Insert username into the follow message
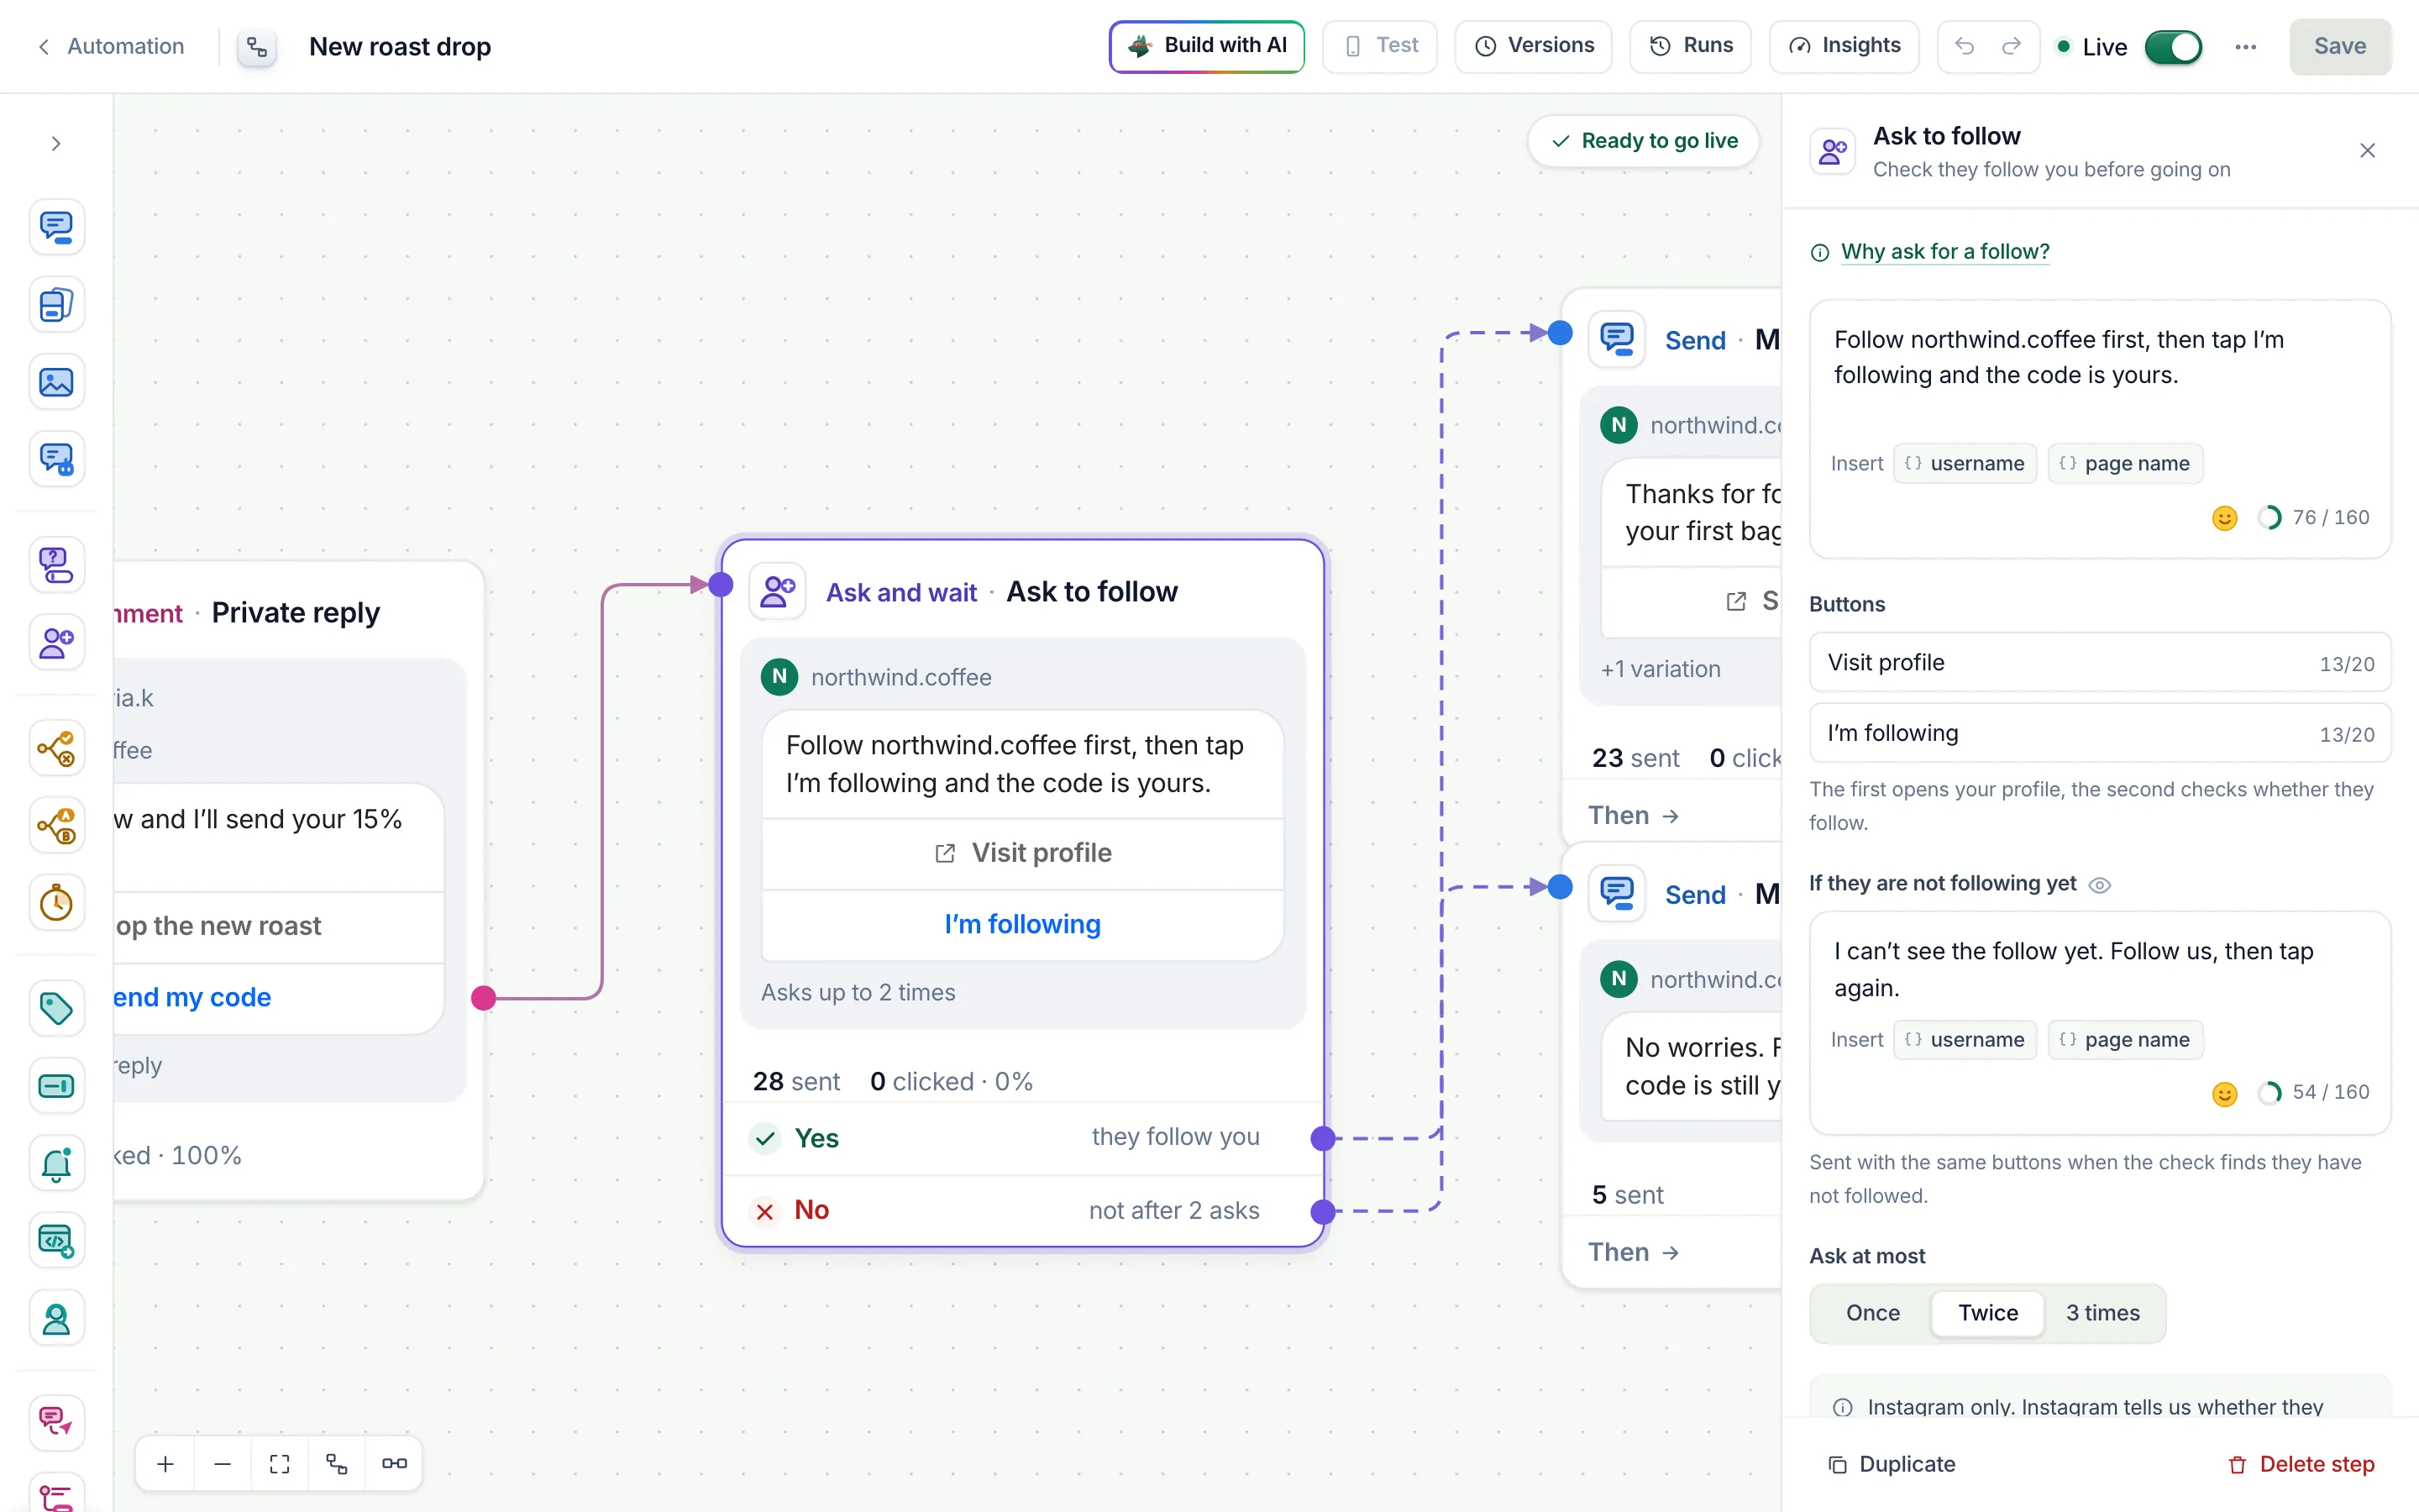 tap(1965, 464)
